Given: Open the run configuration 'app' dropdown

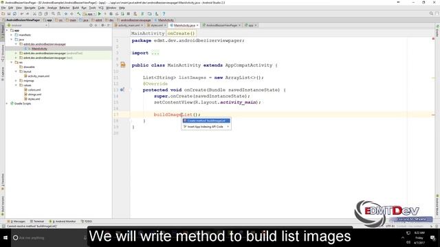Looking at the screenshot, I should click(x=89, y=14).
